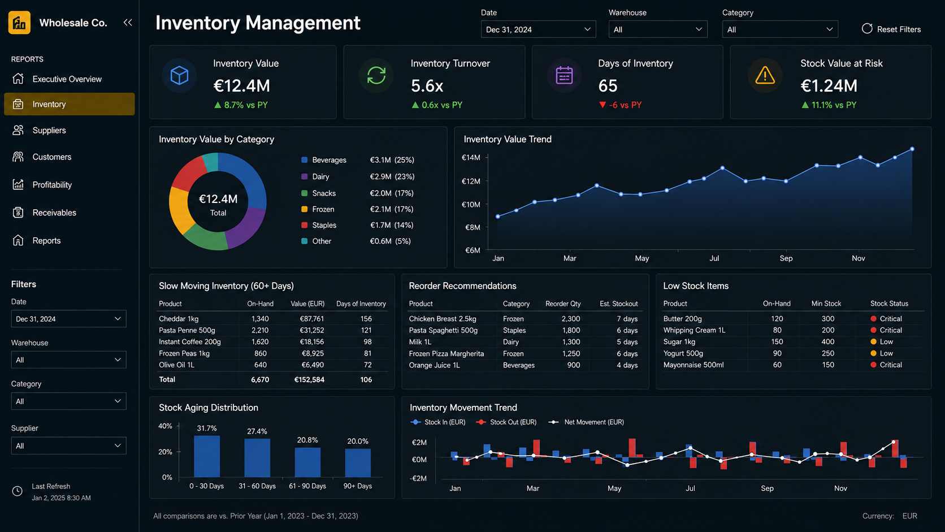This screenshot has height=532, width=945.
Task: Toggle Stock Out (EUR) legend series
Action: [506, 422]
